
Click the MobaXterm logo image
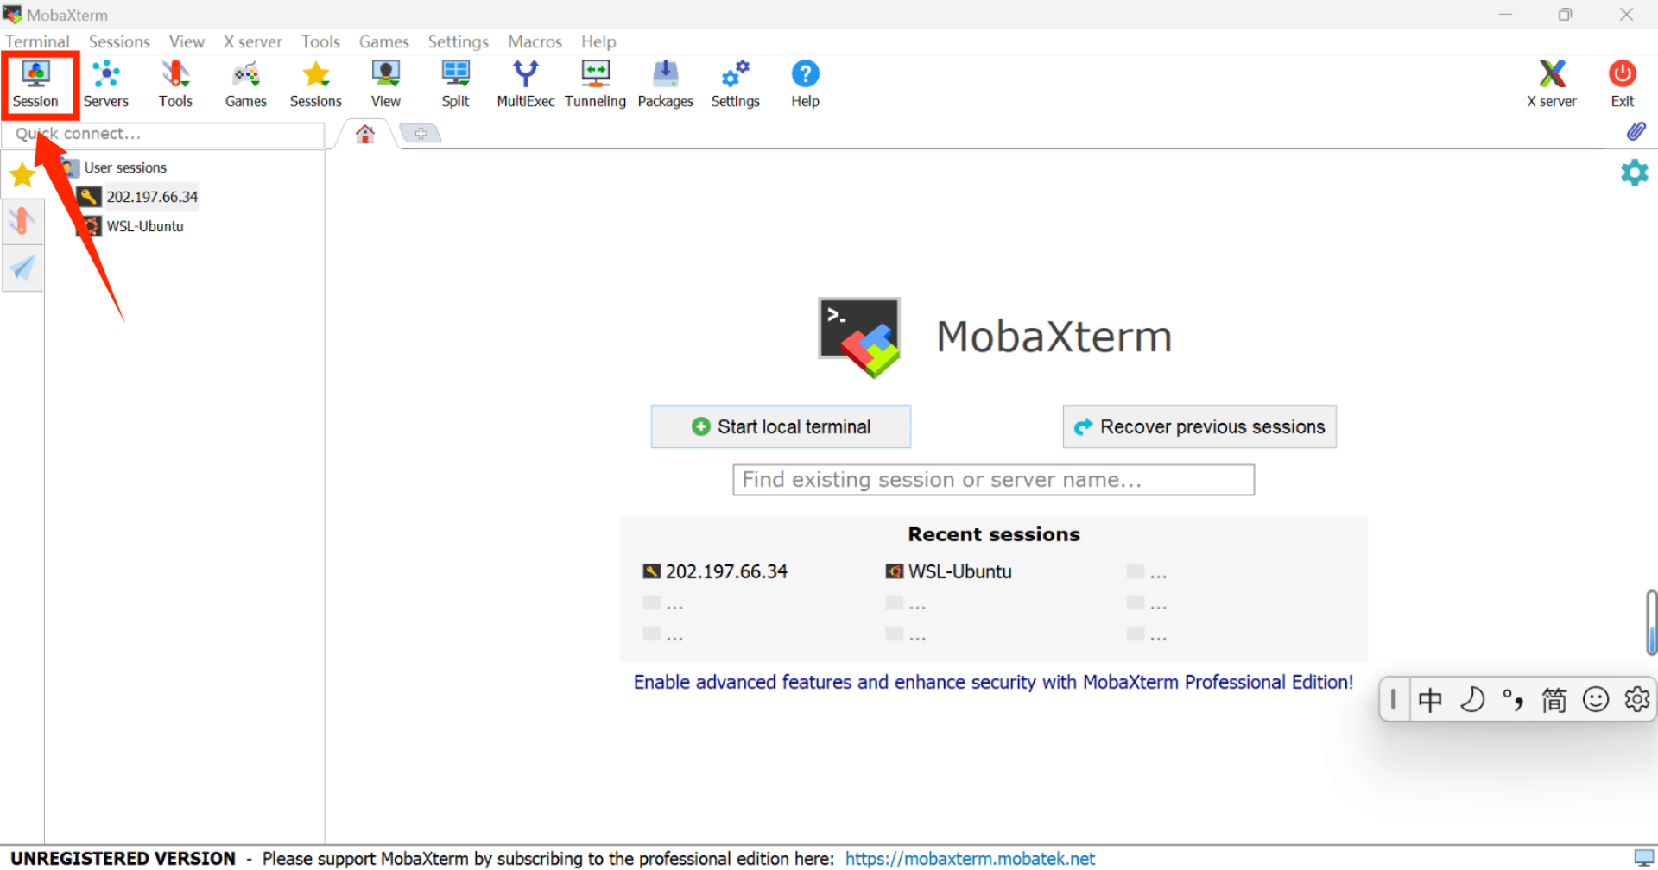[x=859, y=337]
